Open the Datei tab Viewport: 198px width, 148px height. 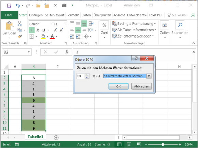(9, 15)
